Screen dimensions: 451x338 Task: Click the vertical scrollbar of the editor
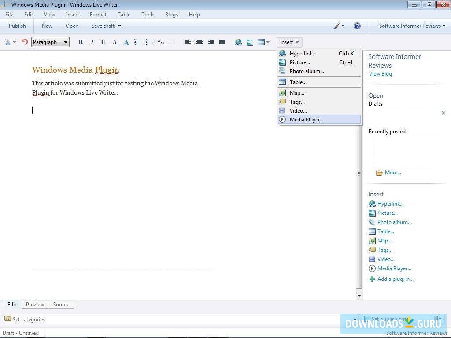[359, 173]
